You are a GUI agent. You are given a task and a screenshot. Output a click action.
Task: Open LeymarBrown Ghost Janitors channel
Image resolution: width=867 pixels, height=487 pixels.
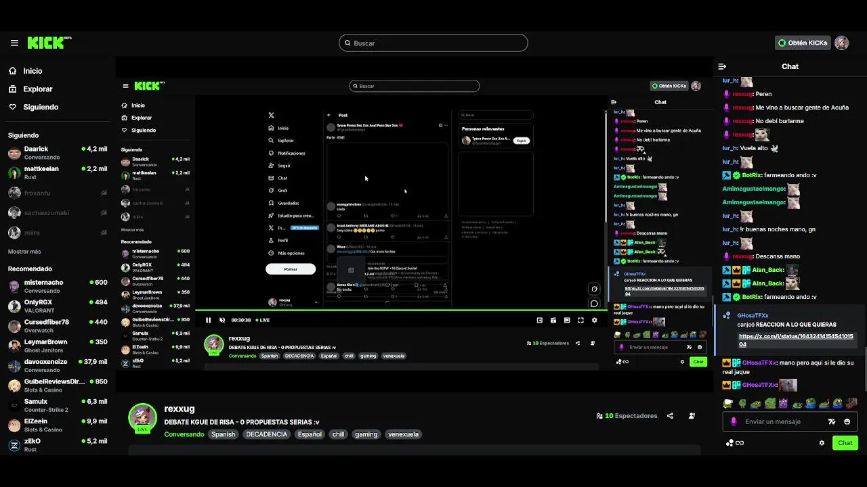pos(58,346)
